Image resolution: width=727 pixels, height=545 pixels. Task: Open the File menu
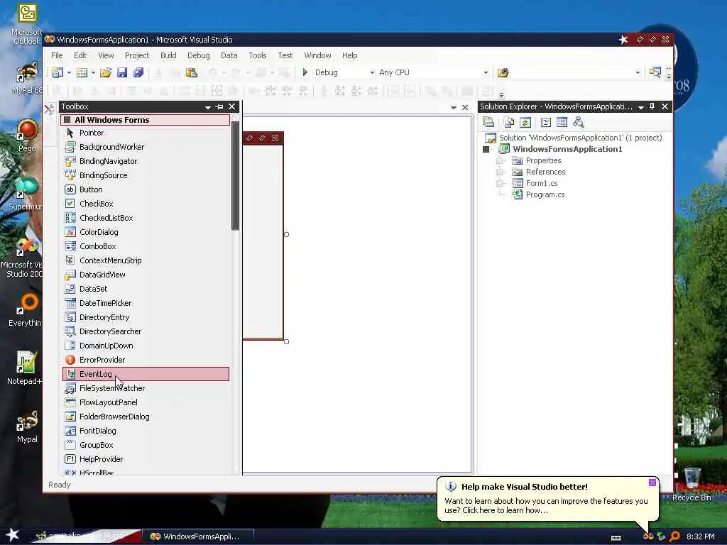point(57,55)
